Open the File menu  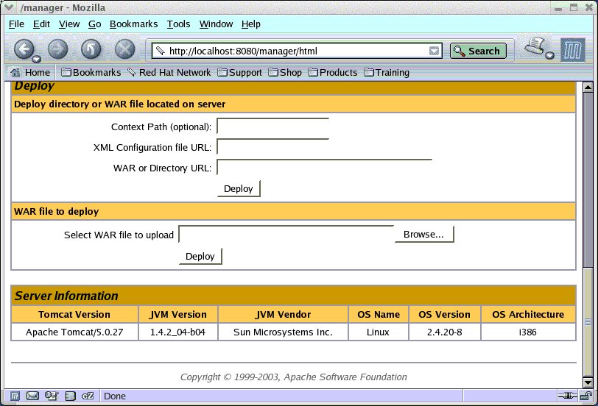[x=16, y=24]
